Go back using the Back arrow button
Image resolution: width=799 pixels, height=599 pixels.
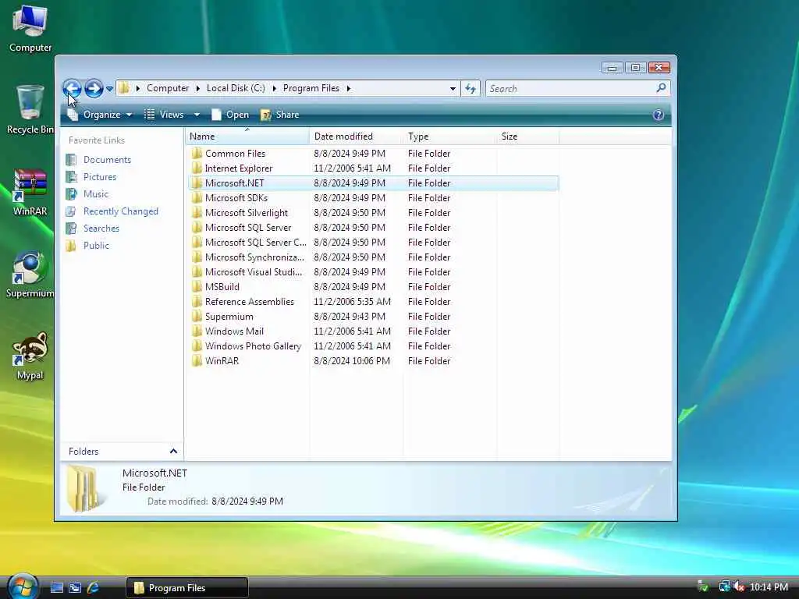(x=73, y=89)
